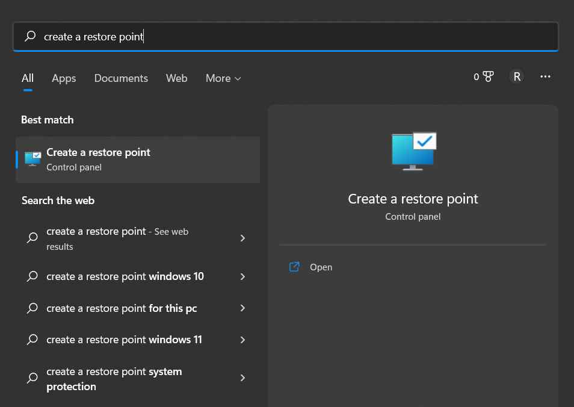Click the 'Best match' heading
The width and height of the screenshot is (574, 407).
tap(47, 120)
